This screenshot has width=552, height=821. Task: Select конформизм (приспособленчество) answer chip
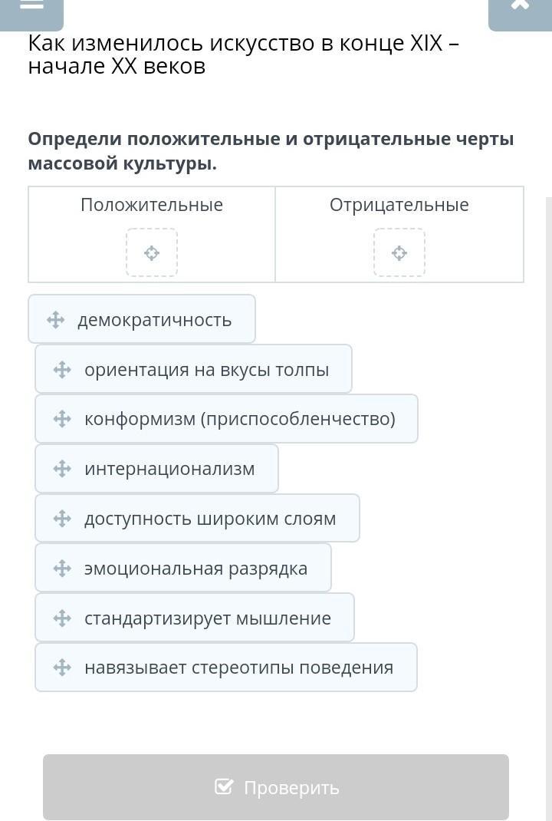click(239, 419)
